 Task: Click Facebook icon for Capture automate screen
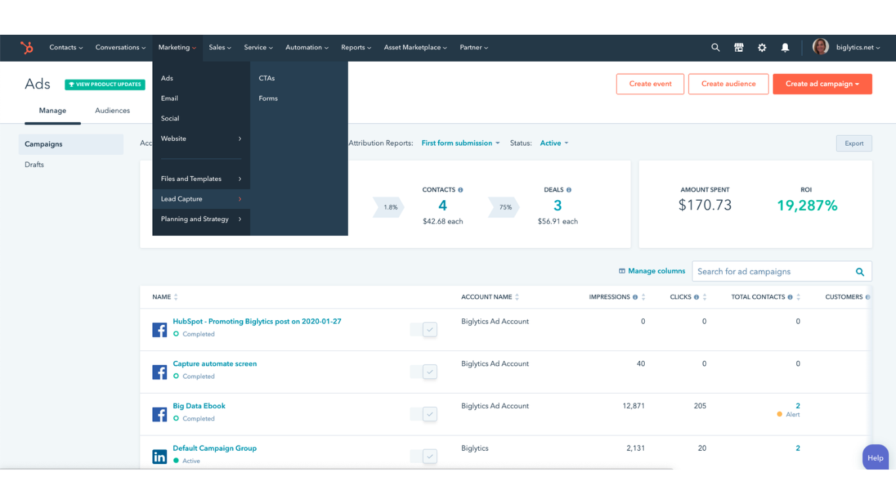click(159, 371)
